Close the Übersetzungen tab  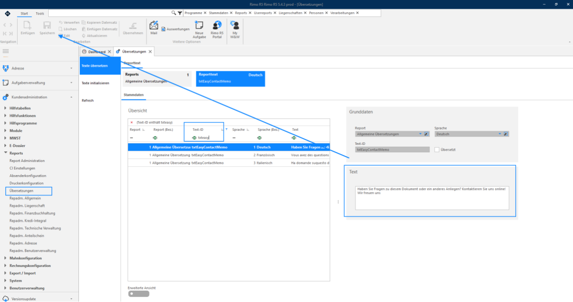150,52
